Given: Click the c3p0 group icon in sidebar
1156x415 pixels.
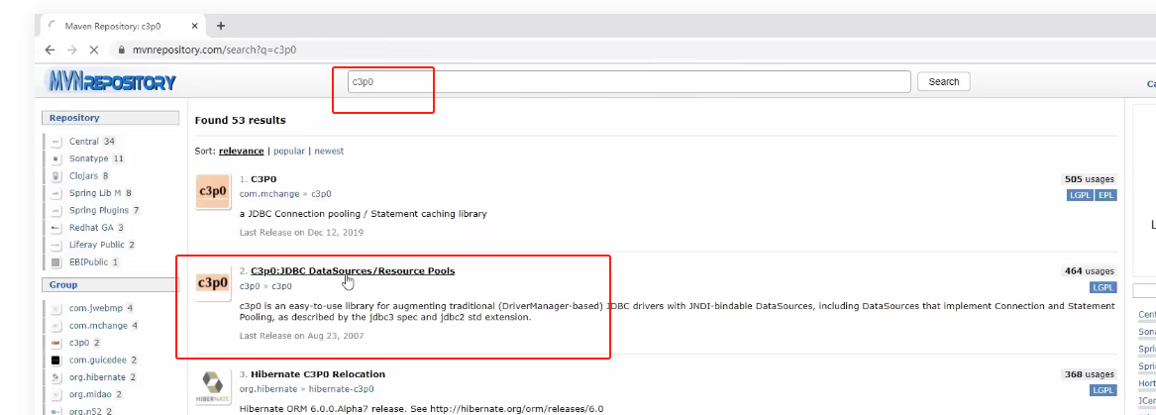Looking at the screenshot, I should [x=56, y=343].
